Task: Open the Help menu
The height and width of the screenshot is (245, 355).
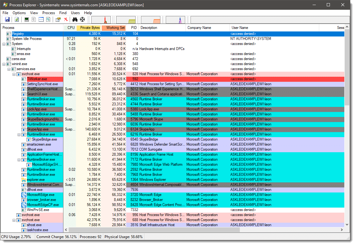Action: [88, 13]
